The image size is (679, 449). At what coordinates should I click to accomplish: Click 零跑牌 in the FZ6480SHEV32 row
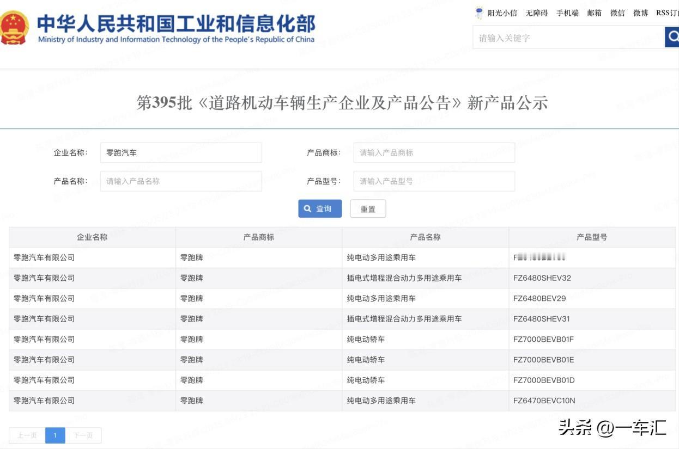click(192, 278)
